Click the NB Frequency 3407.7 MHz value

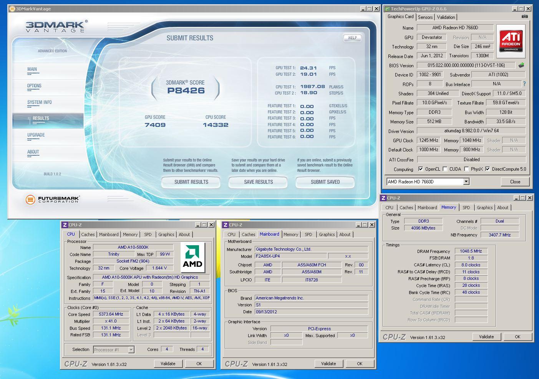(x=500, y=235)
